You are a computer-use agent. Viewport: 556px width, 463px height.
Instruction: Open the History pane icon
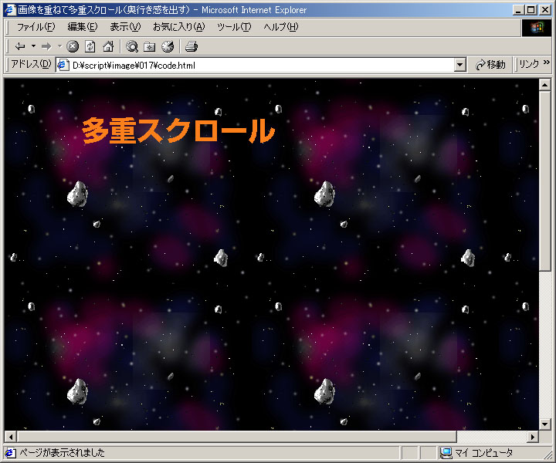[x=168, y=46]
